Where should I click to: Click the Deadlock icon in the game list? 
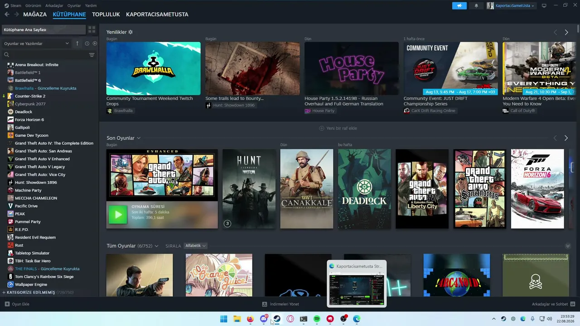pyautogui.click(x=10, y=112)
